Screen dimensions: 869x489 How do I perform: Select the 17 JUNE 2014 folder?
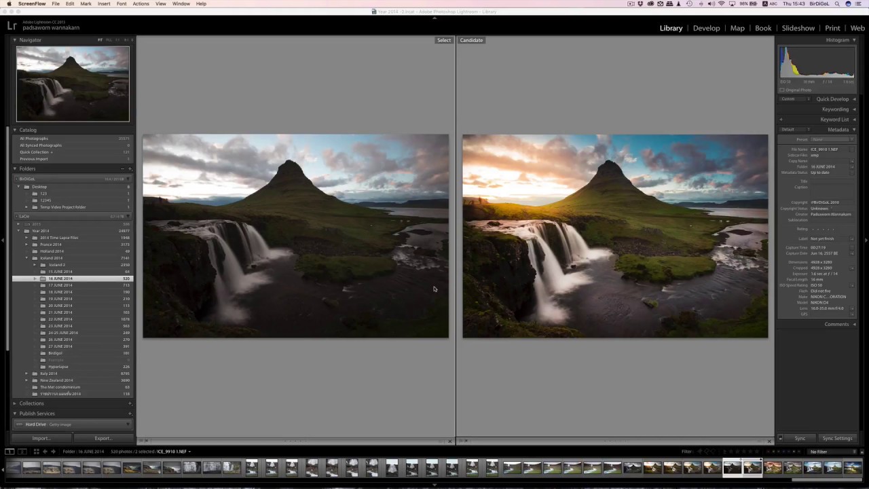point(60,285)
